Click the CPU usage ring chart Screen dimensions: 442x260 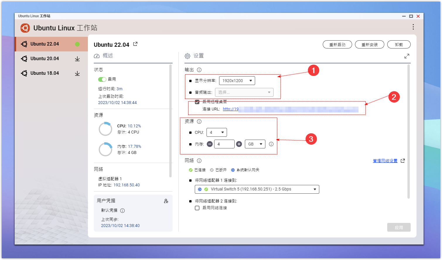(x=105, y=129)
